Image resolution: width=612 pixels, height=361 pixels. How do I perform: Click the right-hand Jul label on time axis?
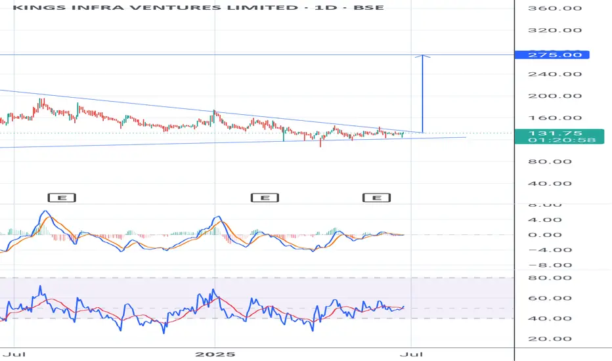pos(411,354)
